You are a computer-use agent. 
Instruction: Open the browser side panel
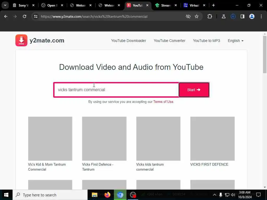point(242,16)
